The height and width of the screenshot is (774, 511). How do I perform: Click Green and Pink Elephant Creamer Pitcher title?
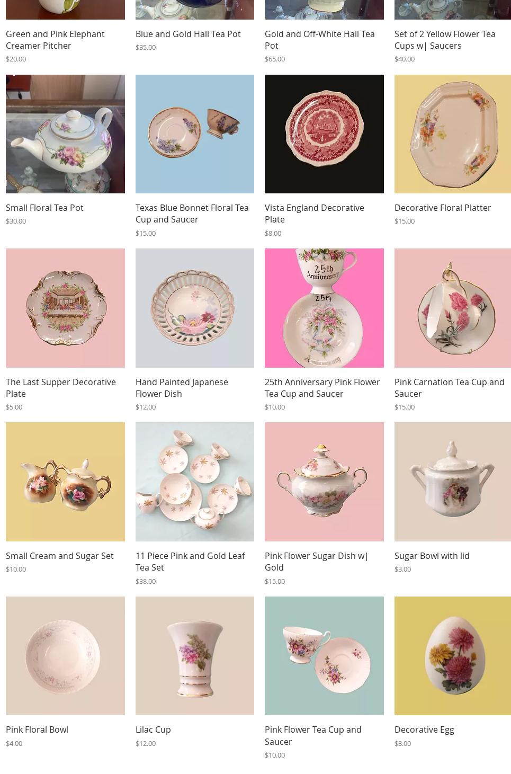click(55, 40)
